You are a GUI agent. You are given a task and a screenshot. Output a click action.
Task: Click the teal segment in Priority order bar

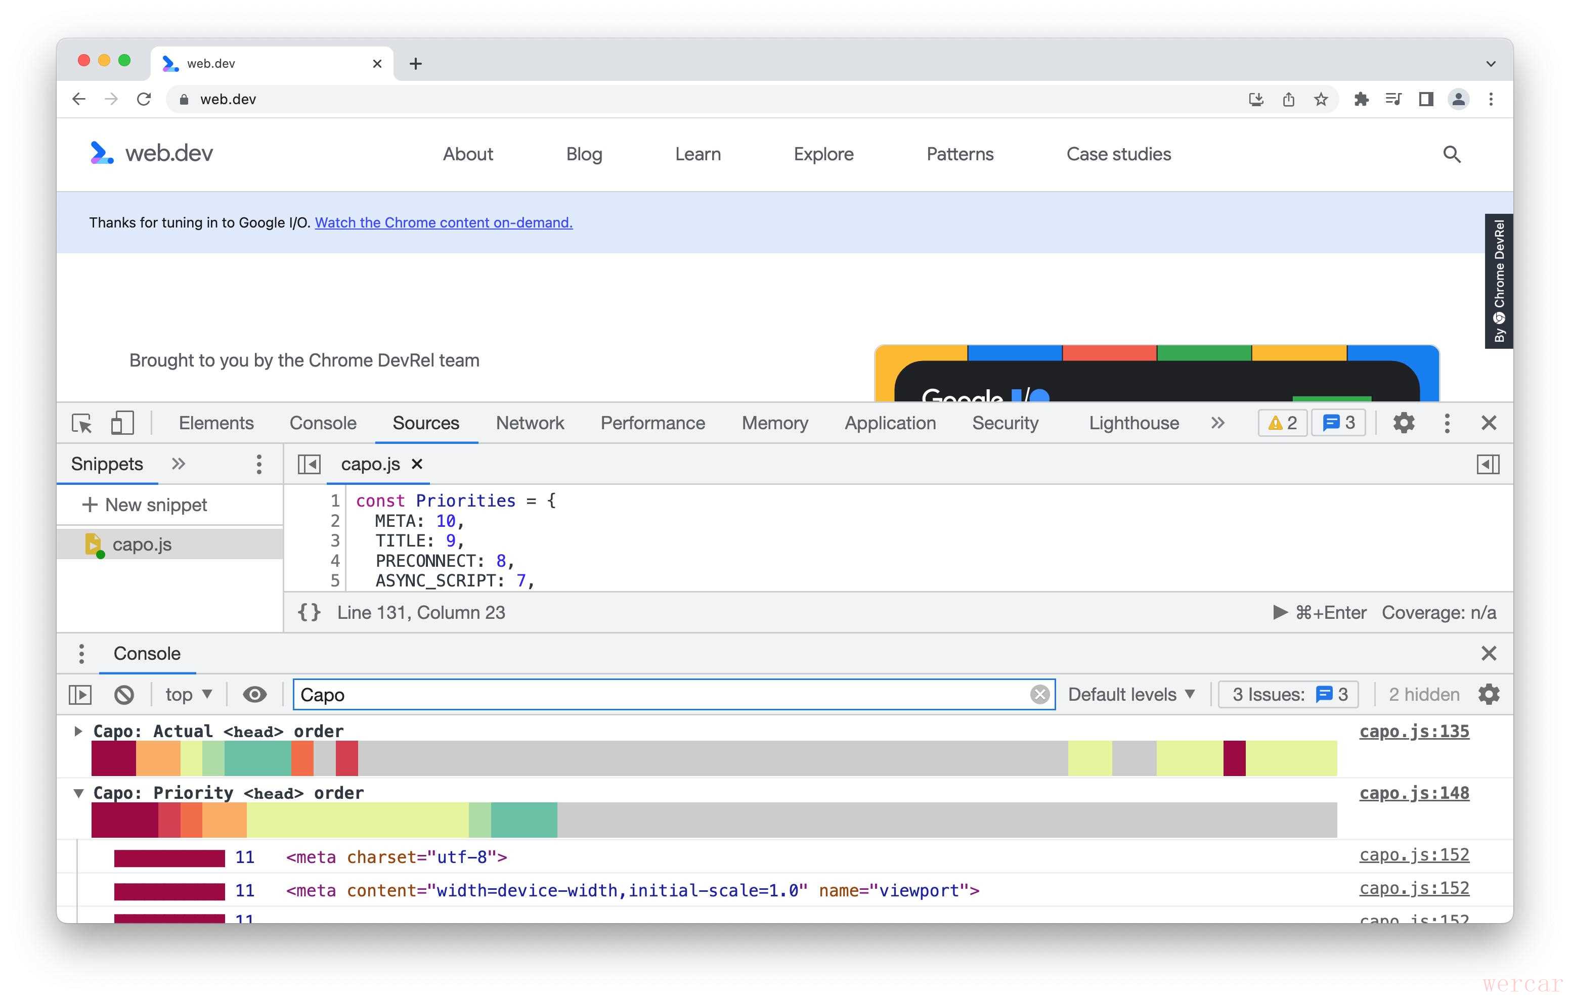point(524,820)
